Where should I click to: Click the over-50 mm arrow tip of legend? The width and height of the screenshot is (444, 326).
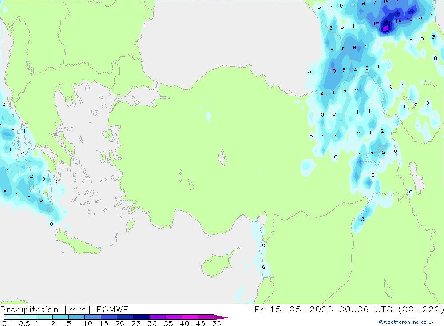click(222, 318)
